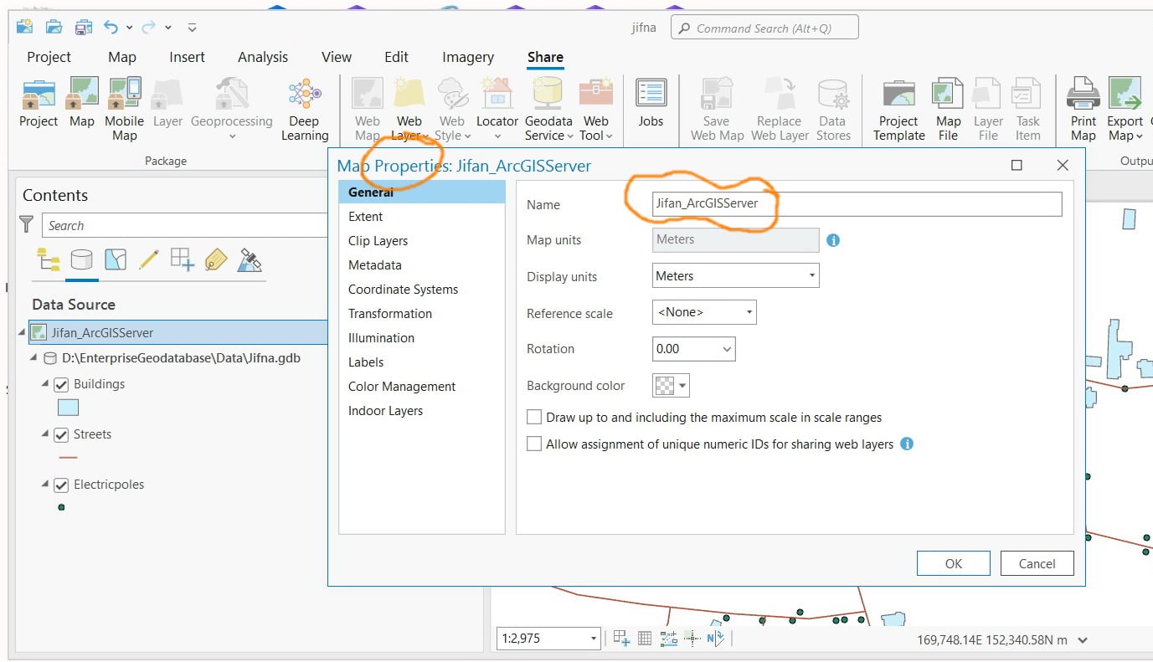Click the Open Project folder icon
The width and height of the screenshot is (1153, 662).
pos(54,28)
